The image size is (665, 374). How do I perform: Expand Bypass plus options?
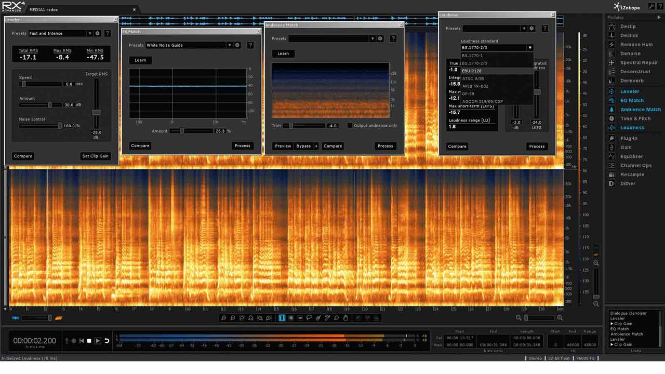[315, 146]
